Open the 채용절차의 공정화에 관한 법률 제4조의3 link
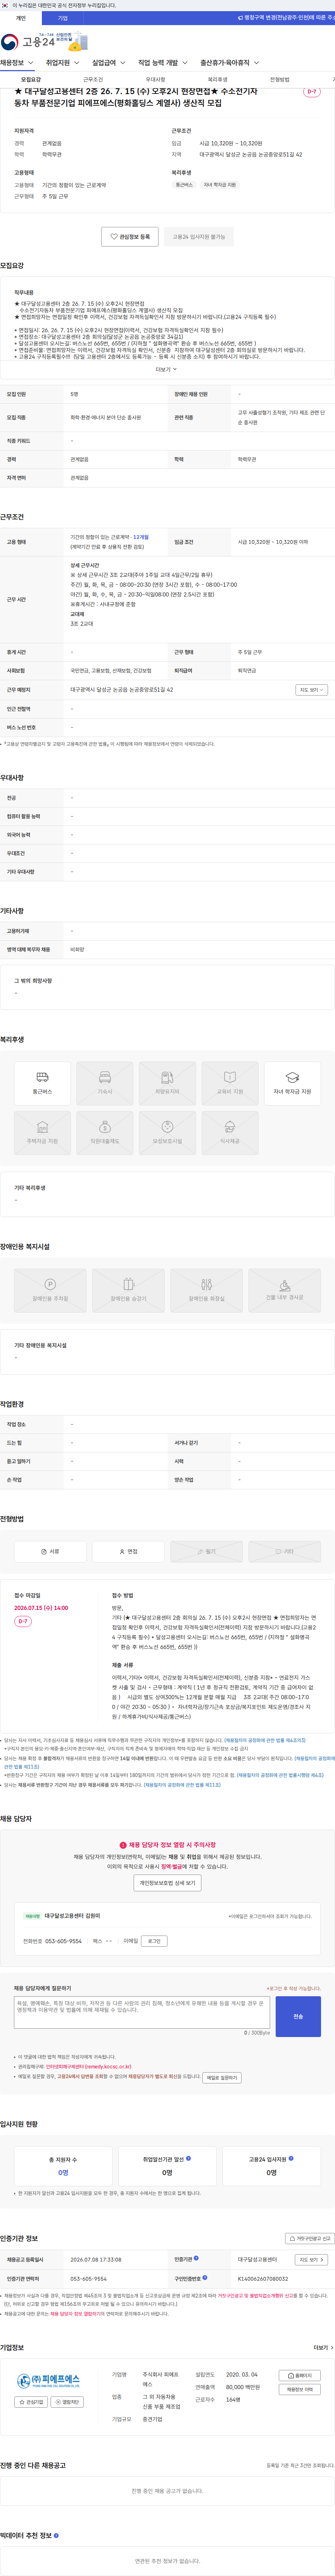 (265, 1740)
